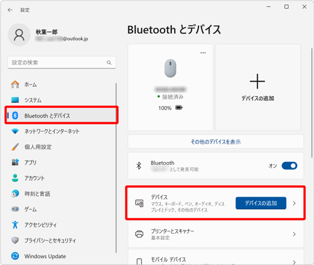Click the アカウント person icon
Screen dimensions: 314x265
(x=15, y=178)
